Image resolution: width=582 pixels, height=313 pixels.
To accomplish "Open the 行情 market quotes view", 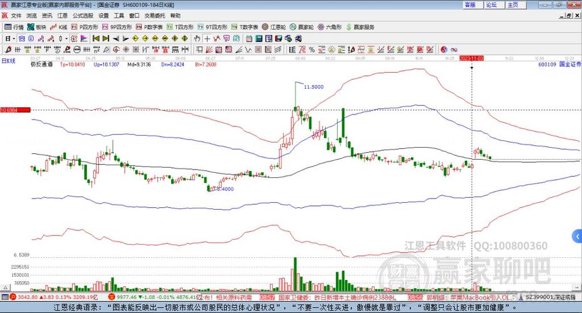I will point(14,27).
